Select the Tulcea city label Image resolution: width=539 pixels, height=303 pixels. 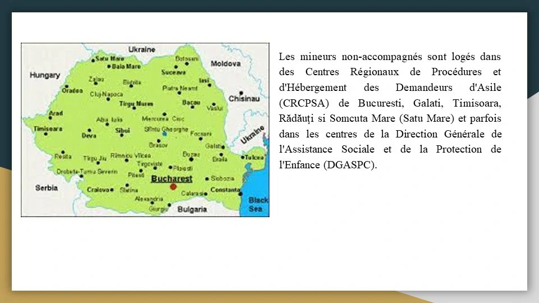pyautogui.click(x=254, y=158)
